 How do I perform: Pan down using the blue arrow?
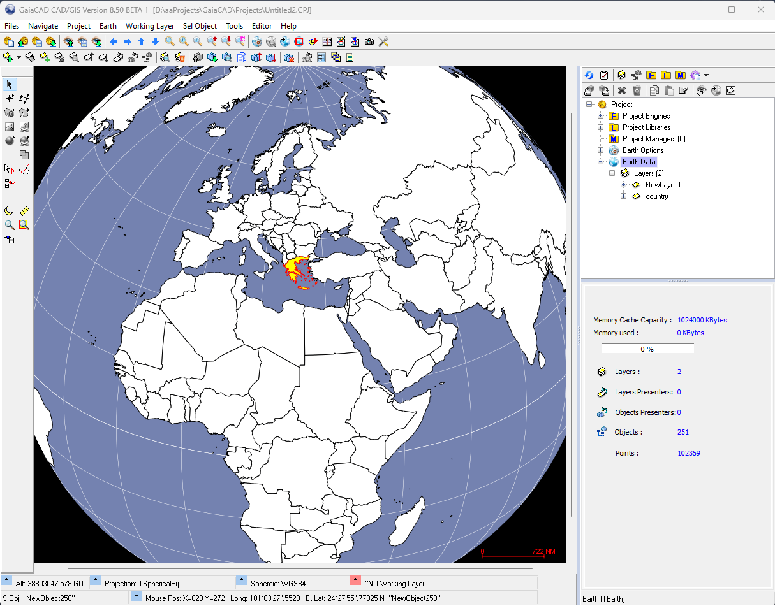click(155, 42)
